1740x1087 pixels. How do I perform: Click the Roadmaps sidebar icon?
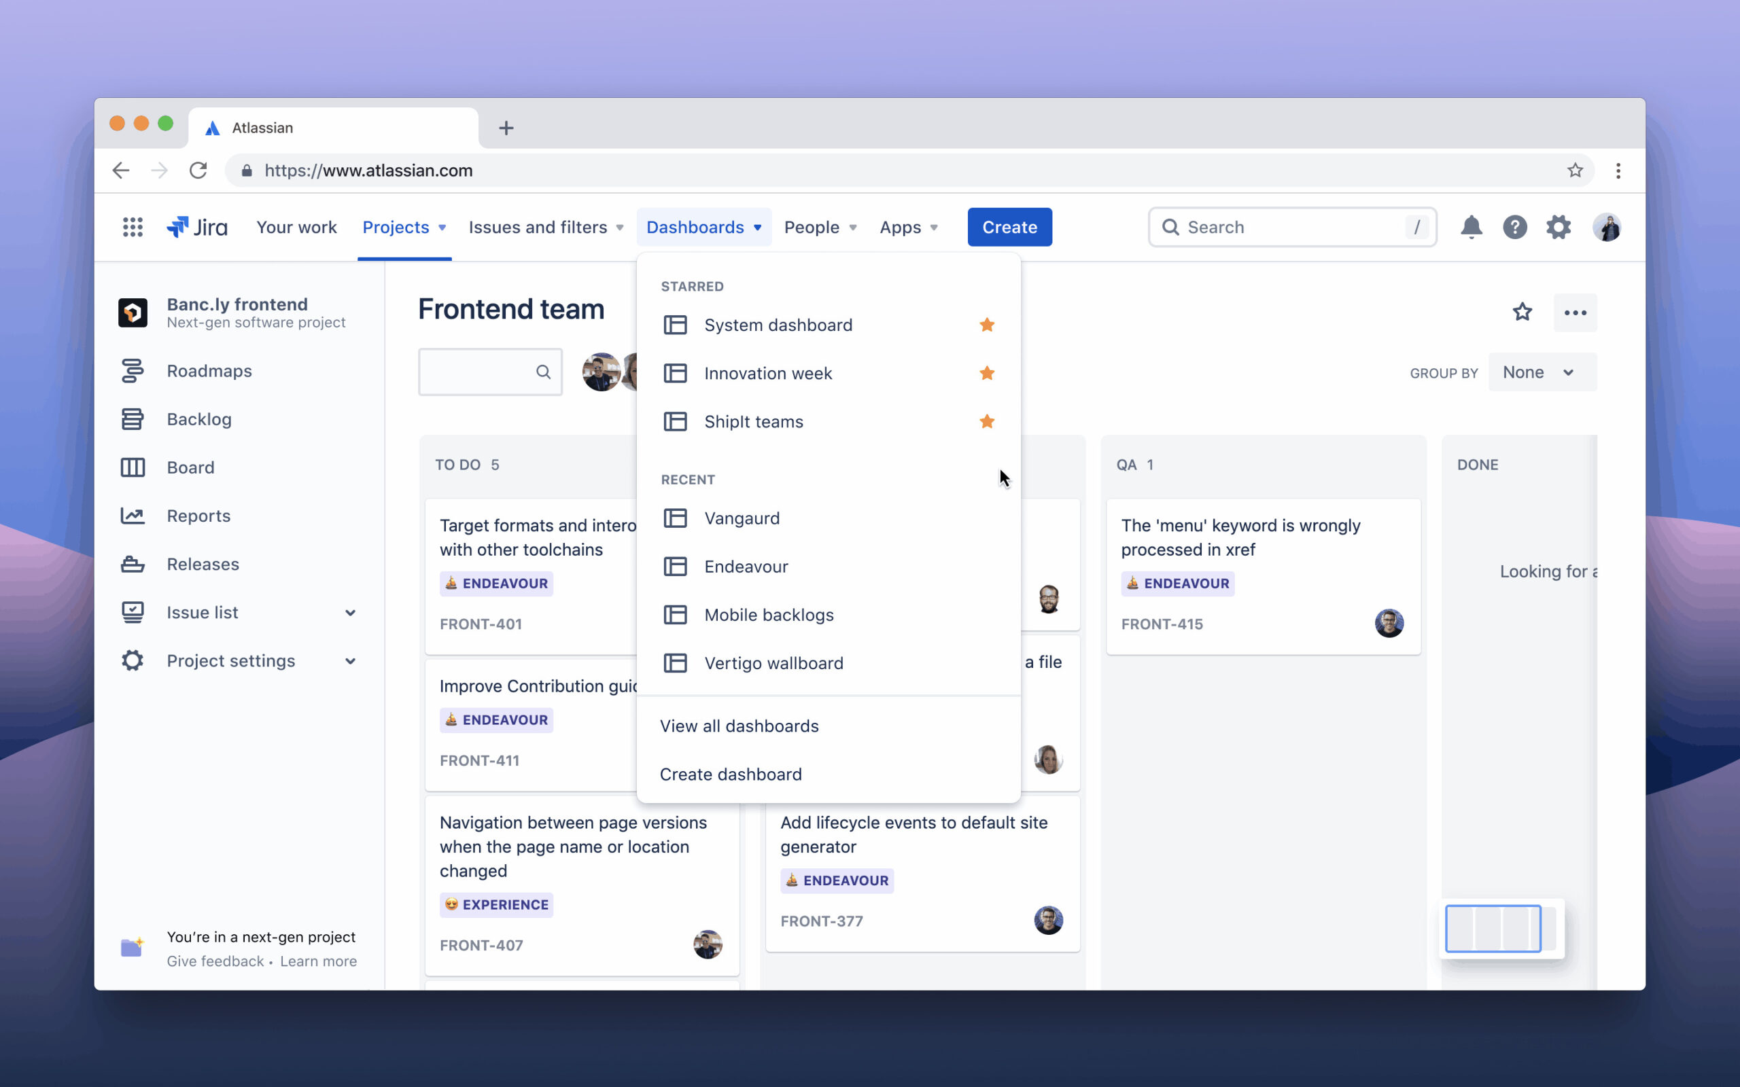[x=133, y=371]
